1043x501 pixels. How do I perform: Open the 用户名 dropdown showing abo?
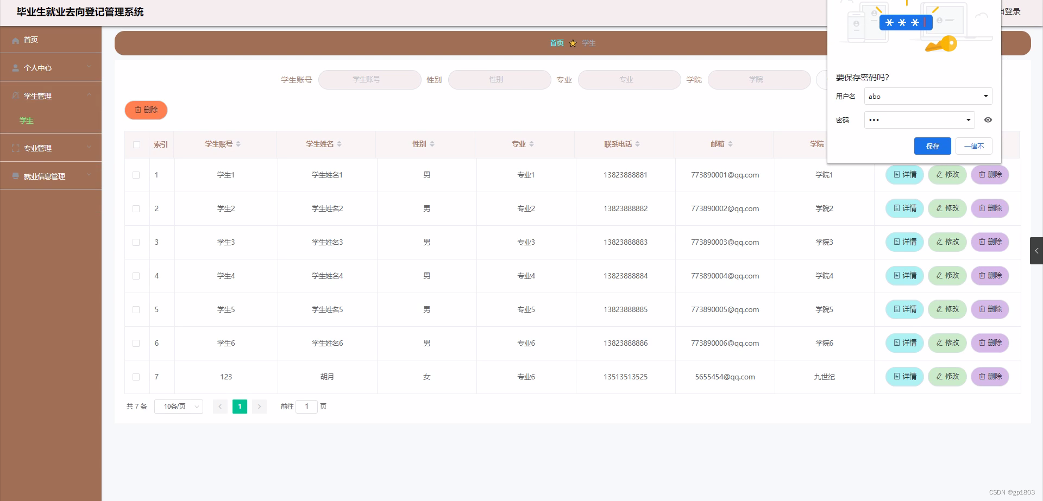coord(985,96)
